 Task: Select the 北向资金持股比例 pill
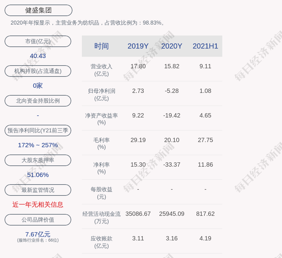point(38,101)
